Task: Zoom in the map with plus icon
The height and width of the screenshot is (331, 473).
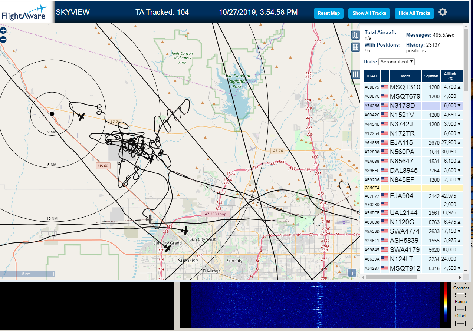Action: coord(3,31)
